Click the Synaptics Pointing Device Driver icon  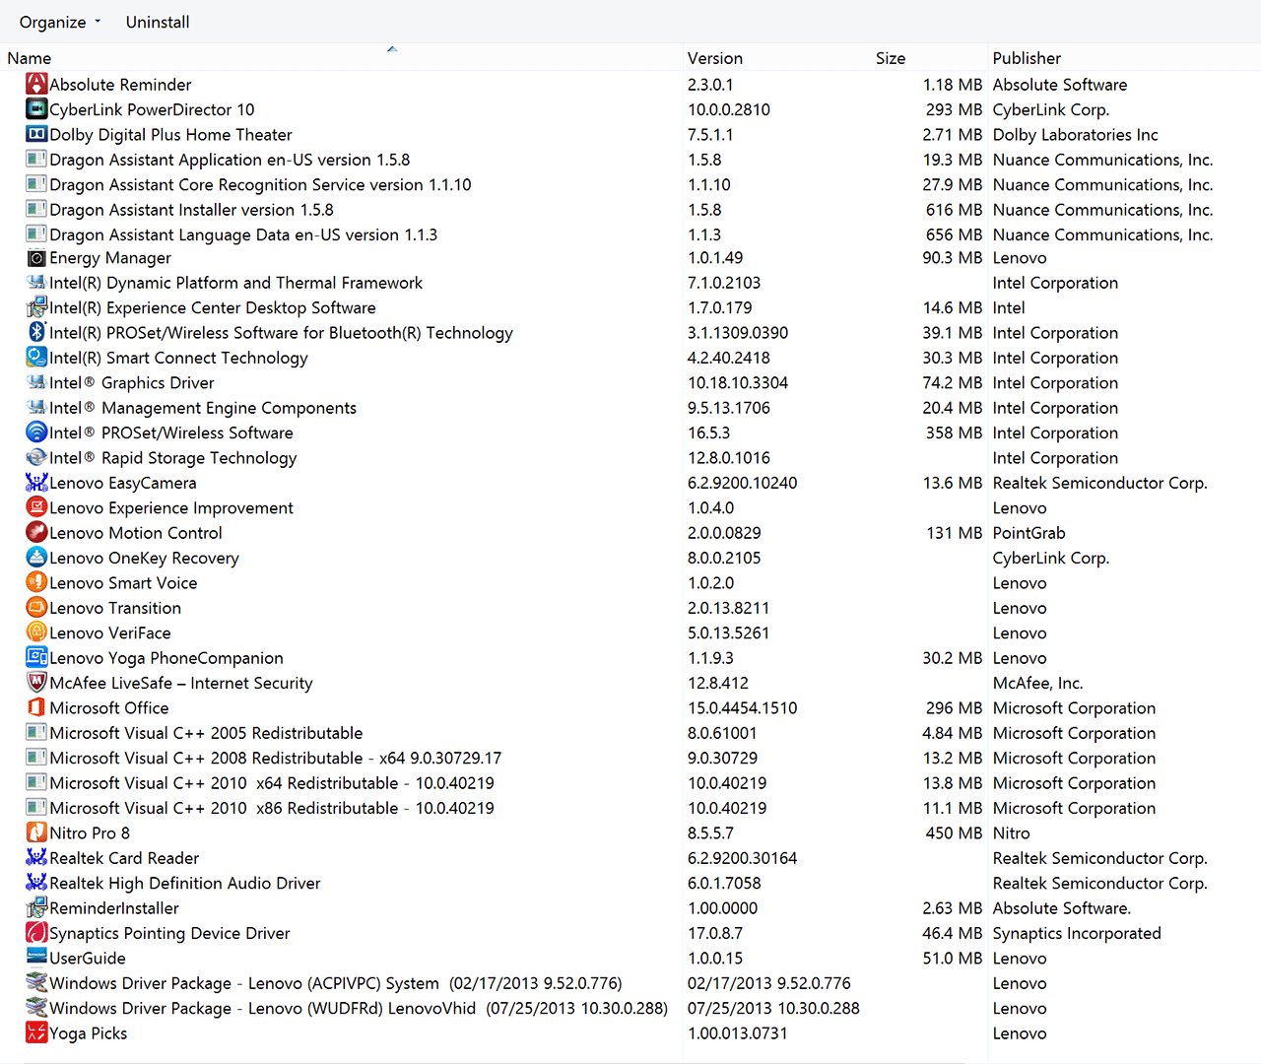[36, 933]
